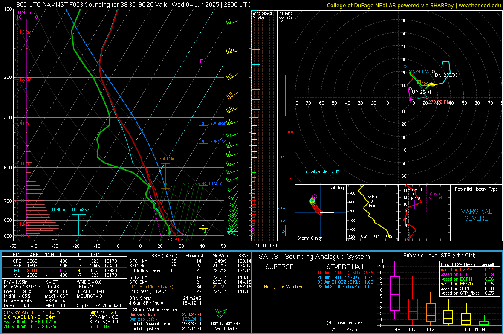Image resolution: width=503 pixels, height=334 pixels.
Task: Click the magenta EF4+ box plot
Action: [x=395, y=289]
